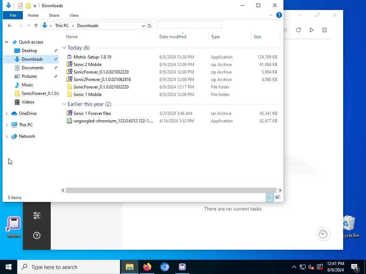Switch to large icons view layout
Screen dimensions: 366x274
[277, 197]
